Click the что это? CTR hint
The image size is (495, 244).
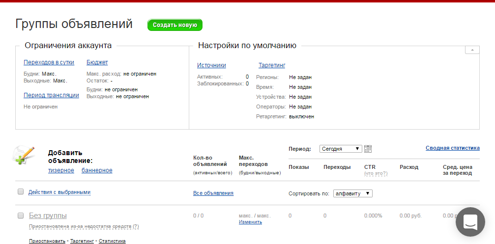pos(376,173)
